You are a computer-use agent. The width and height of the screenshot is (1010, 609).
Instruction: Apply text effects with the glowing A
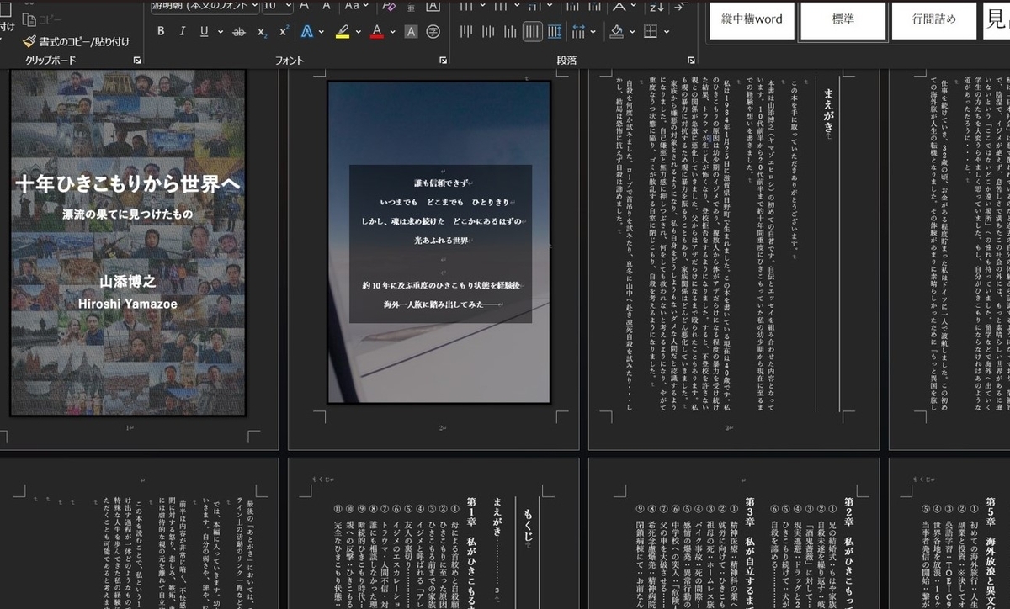pos(306,32)
